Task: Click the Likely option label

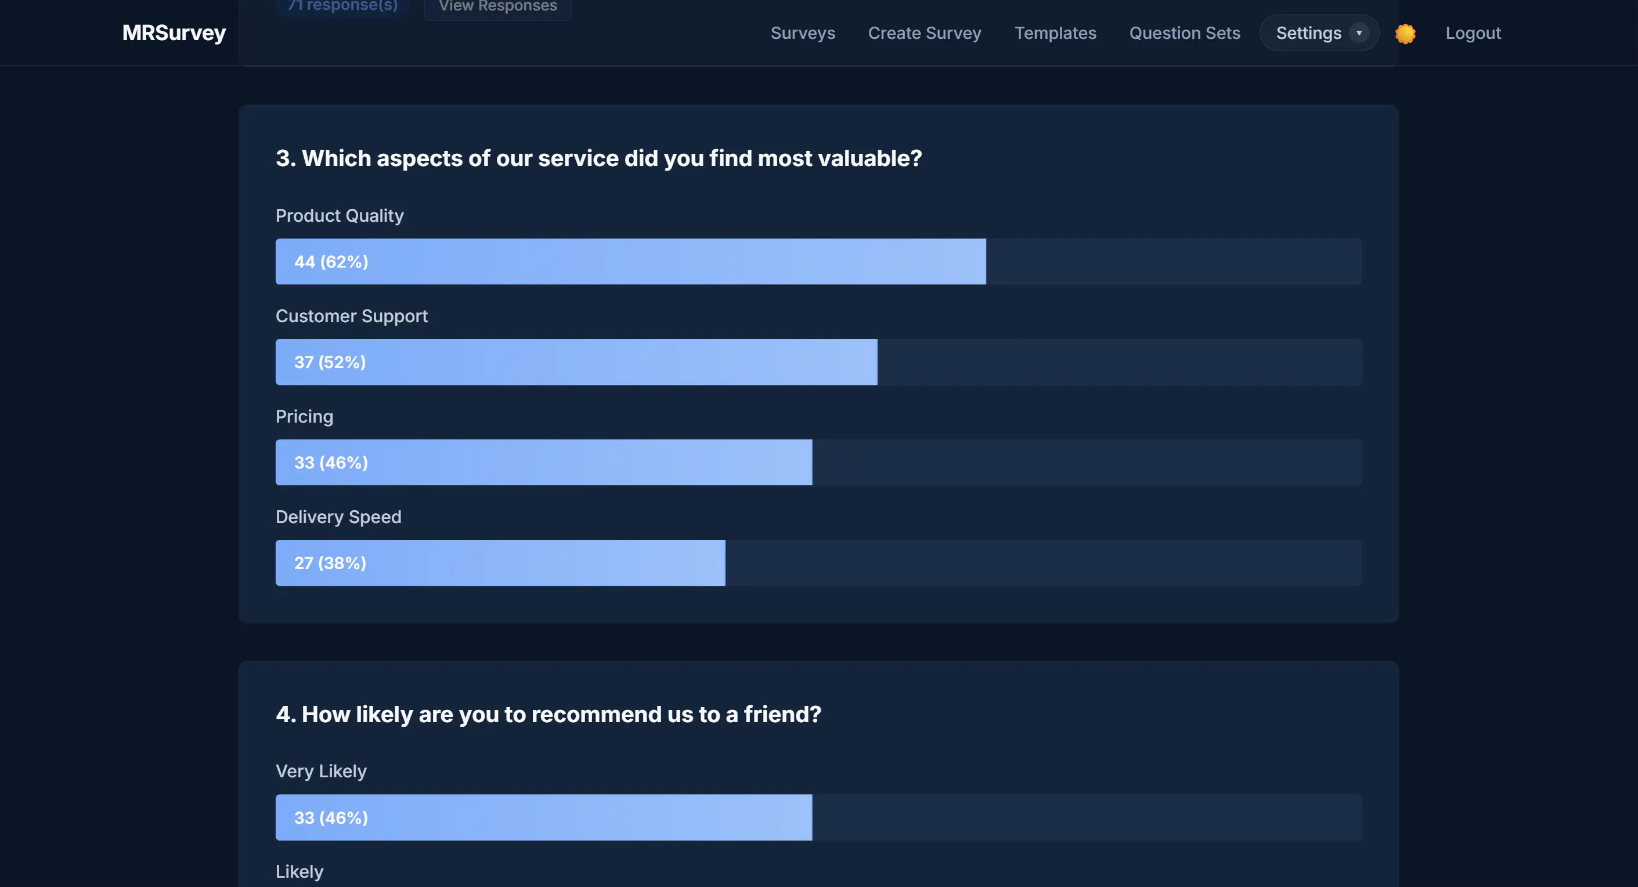Action: point(300,872)
